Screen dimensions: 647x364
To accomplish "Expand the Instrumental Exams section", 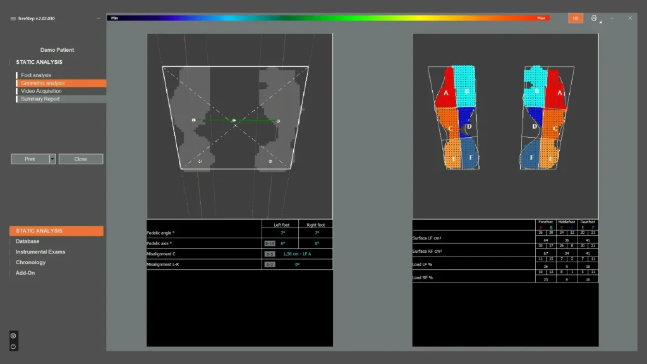I will click(x=40, y=252).
